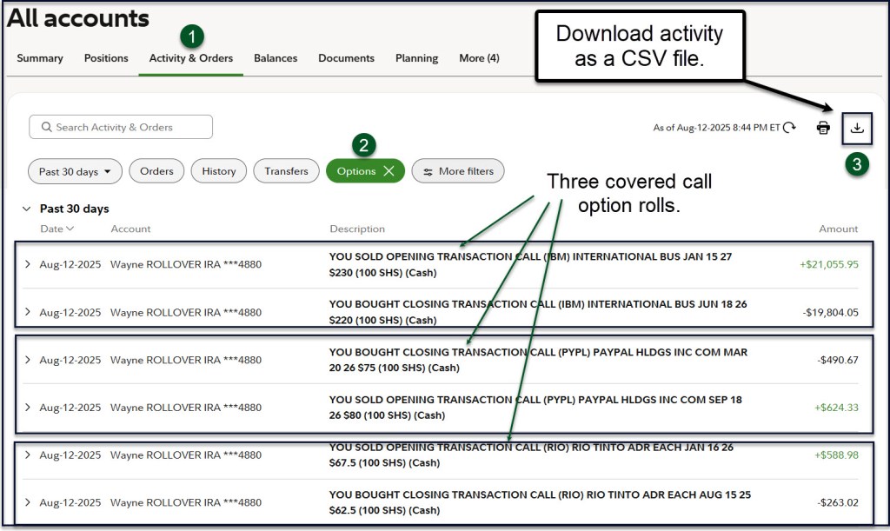Open the More (4) tab menu
This screenshot has height=531, width=890.
coord(479,58)
